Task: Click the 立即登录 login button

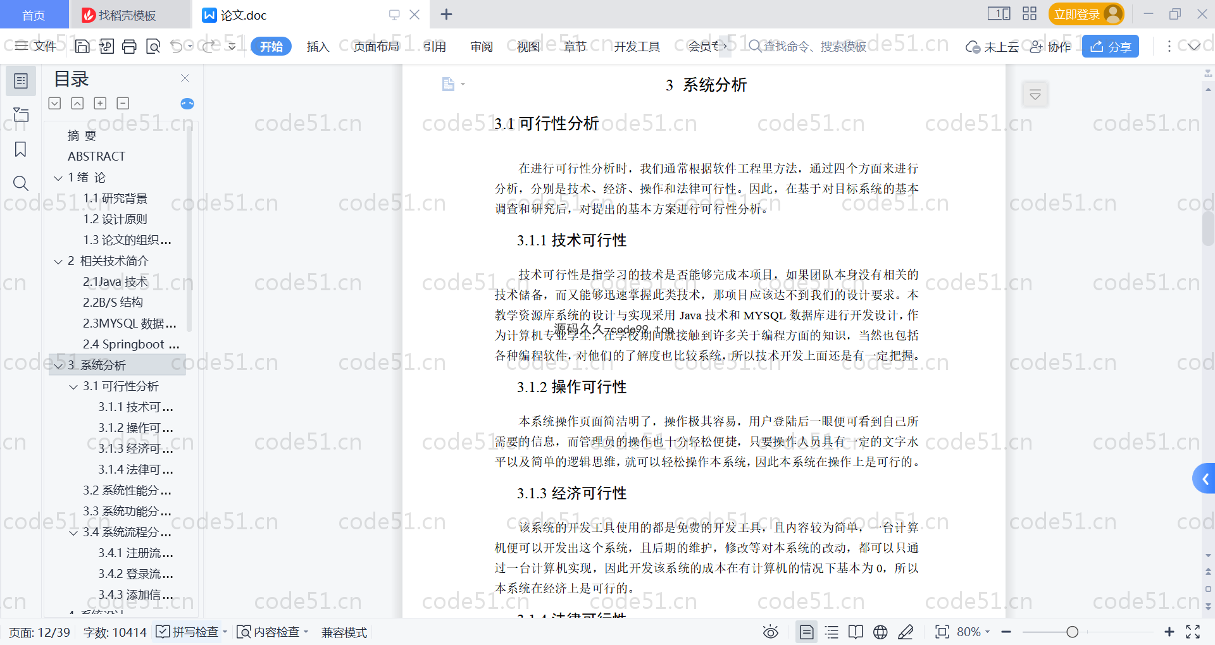Action: pos(1086,14)
